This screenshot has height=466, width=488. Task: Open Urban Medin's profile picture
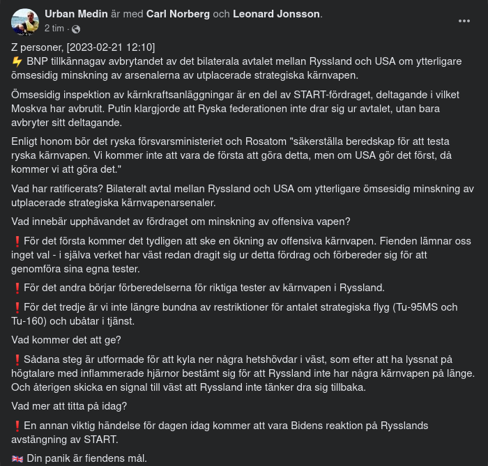point(25,22)
